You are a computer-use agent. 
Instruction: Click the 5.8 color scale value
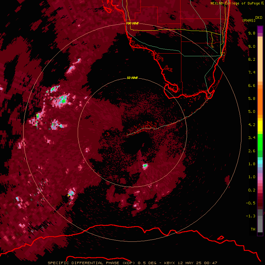252,99
